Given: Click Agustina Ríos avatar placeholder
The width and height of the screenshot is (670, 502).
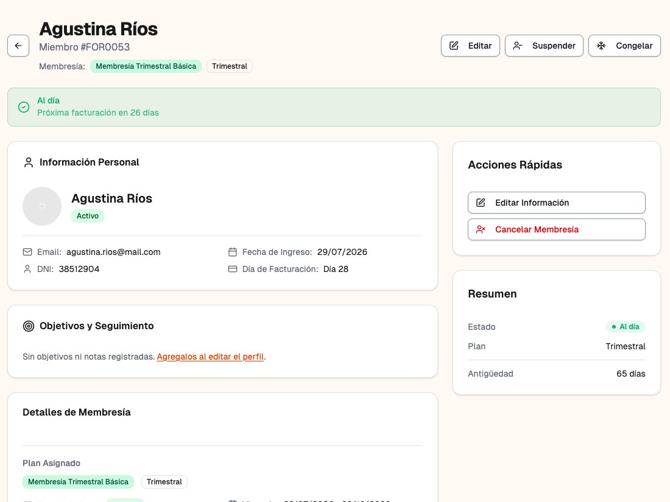Looking at the screenshot, I should 42,206.
